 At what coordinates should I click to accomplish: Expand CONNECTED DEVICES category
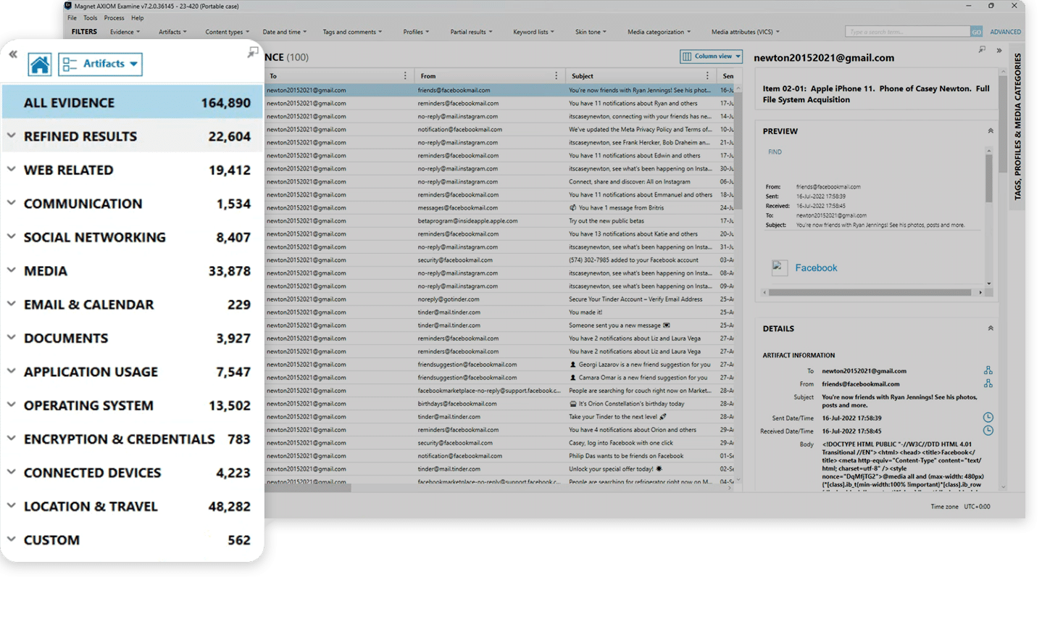pos(11,471)
